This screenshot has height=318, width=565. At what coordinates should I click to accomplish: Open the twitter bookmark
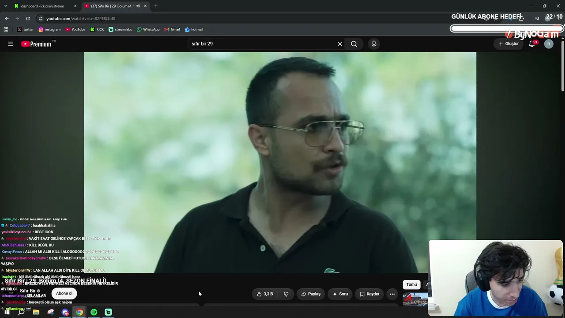tap(25, 30)
